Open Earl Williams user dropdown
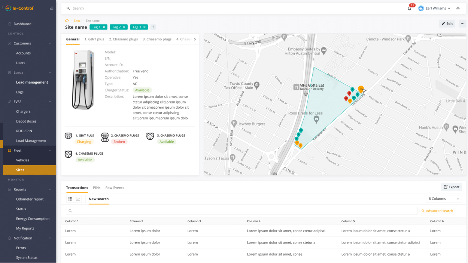Viewport: 468px width, 263px height. (434, 8)
